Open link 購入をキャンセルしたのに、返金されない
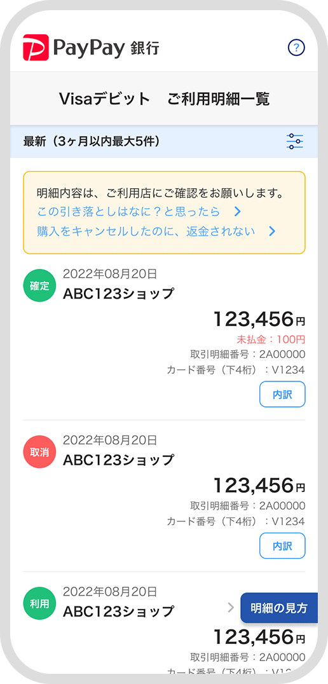The image size is (328, 684). click(146, 231)
